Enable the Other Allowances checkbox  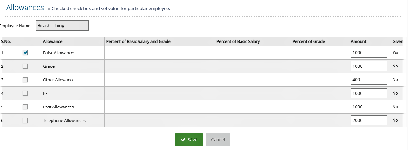click(x=25, y=80)
